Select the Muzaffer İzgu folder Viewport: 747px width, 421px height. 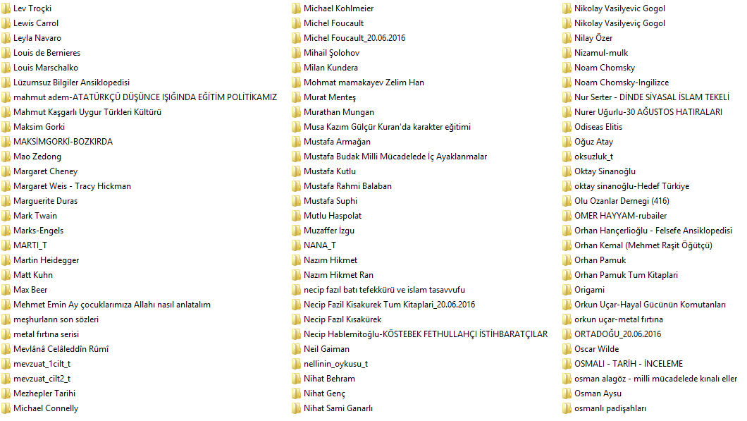328,231
